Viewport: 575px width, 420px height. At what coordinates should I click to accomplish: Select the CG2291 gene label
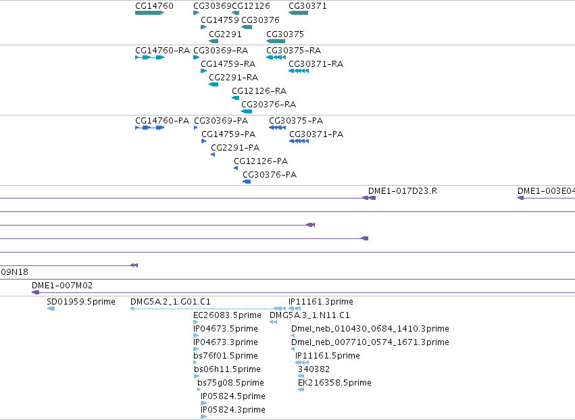[x=225, y=34]
